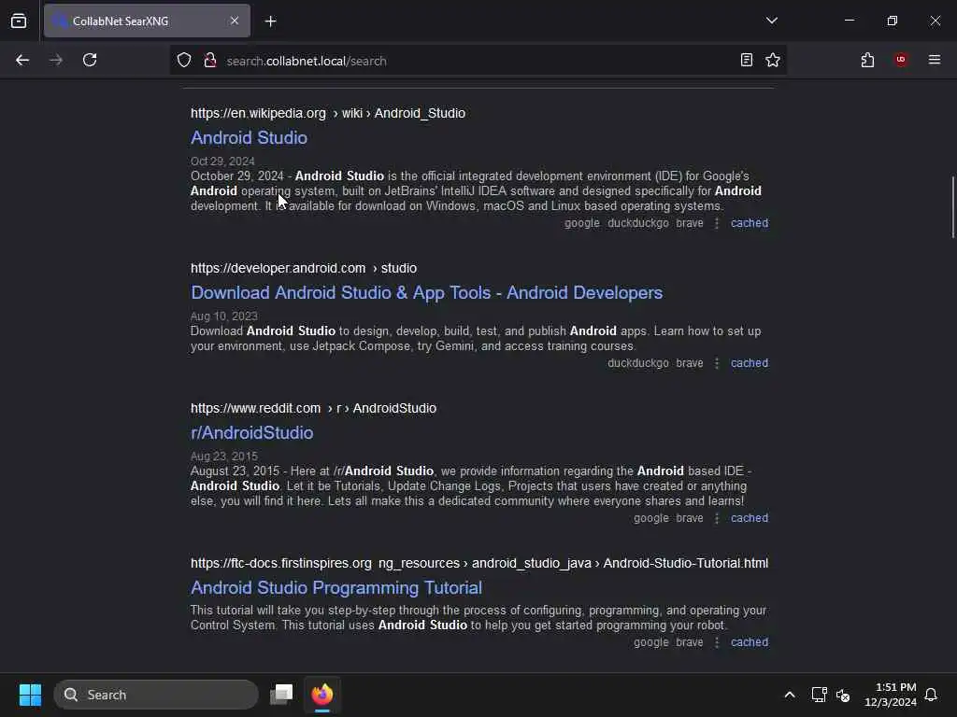The image size is (957, 717).
Task: Open the Android Studio Wikipedia result
Action: 249,138
